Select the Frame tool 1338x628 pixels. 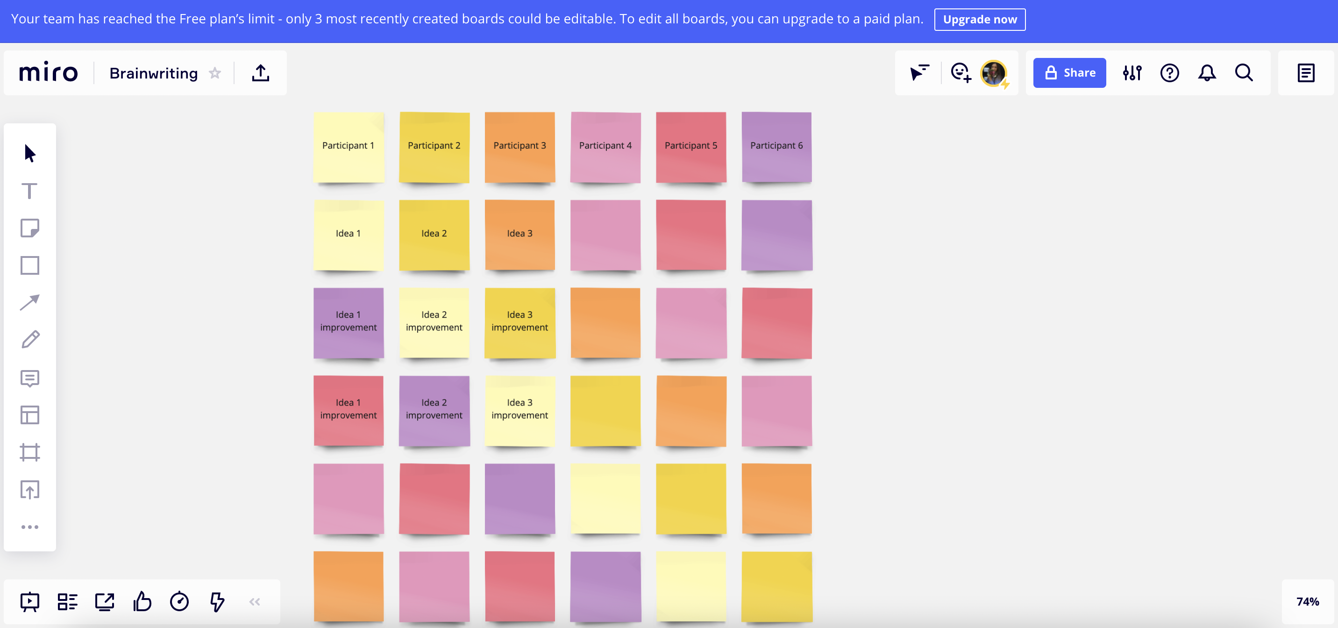pyautogui.click(x=29, y=452)
